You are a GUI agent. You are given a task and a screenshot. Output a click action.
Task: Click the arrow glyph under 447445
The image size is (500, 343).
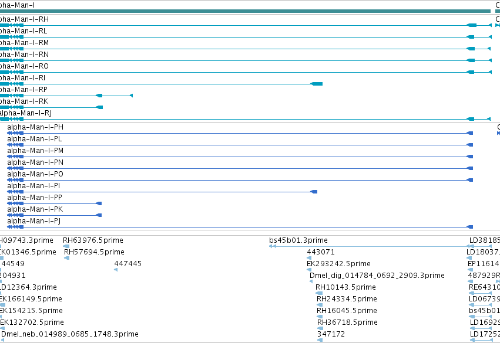(116, 270)
